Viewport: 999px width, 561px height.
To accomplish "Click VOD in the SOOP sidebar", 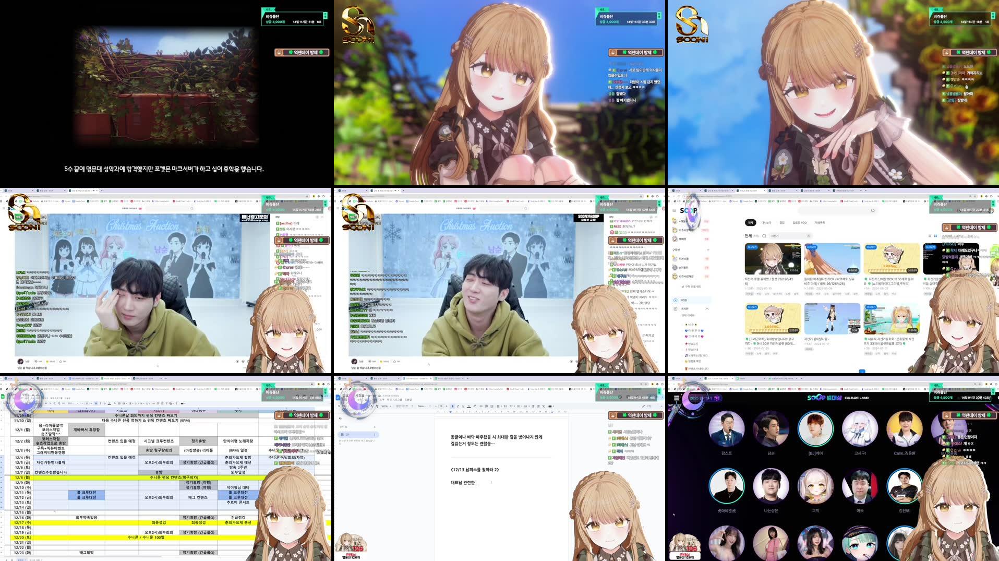I will [x=683, y=300].
